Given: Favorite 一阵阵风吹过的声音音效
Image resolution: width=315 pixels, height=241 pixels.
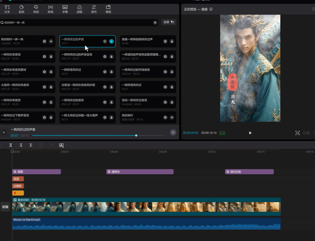Looking at the screenshot, I should pyautogui.click(x=105, y=57).
